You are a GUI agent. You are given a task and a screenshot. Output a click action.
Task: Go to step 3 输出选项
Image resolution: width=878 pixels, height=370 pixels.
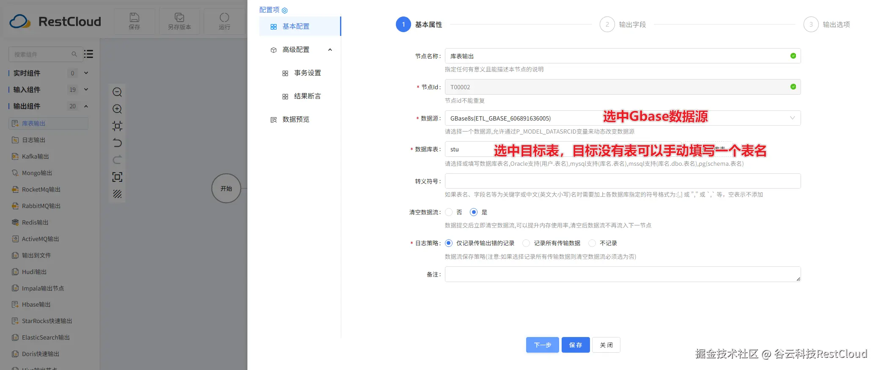(x=827, y=25)
